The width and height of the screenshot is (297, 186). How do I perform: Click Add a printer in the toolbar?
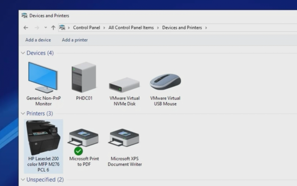click(75, 40)
